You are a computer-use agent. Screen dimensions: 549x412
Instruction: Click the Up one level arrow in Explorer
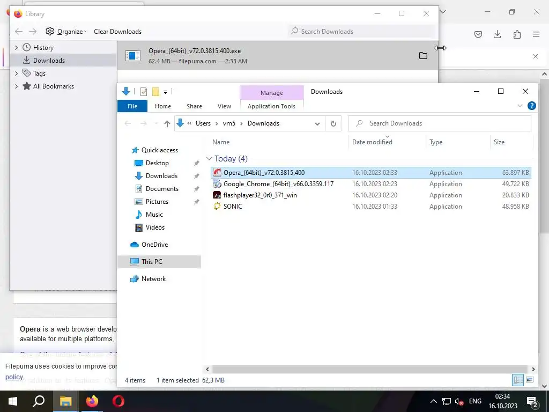pos(167,124)
